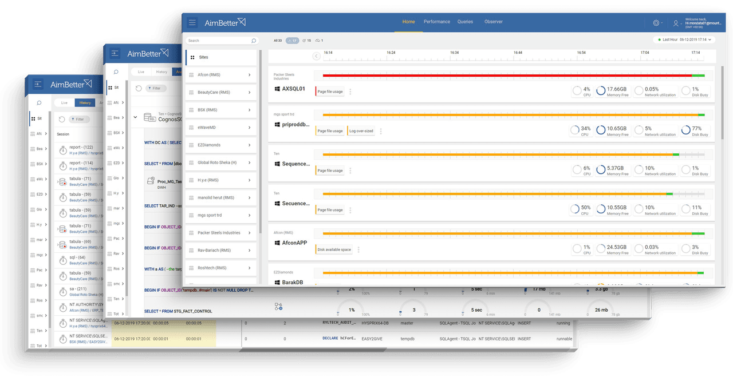Open three-dot menu on AXSQL01 row
Screen dimensions: 733x381
(x=350, y=92)
